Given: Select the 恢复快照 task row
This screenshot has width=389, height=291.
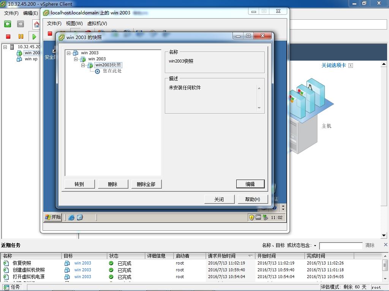Looking at the screenshot, I should coord(191,263).
